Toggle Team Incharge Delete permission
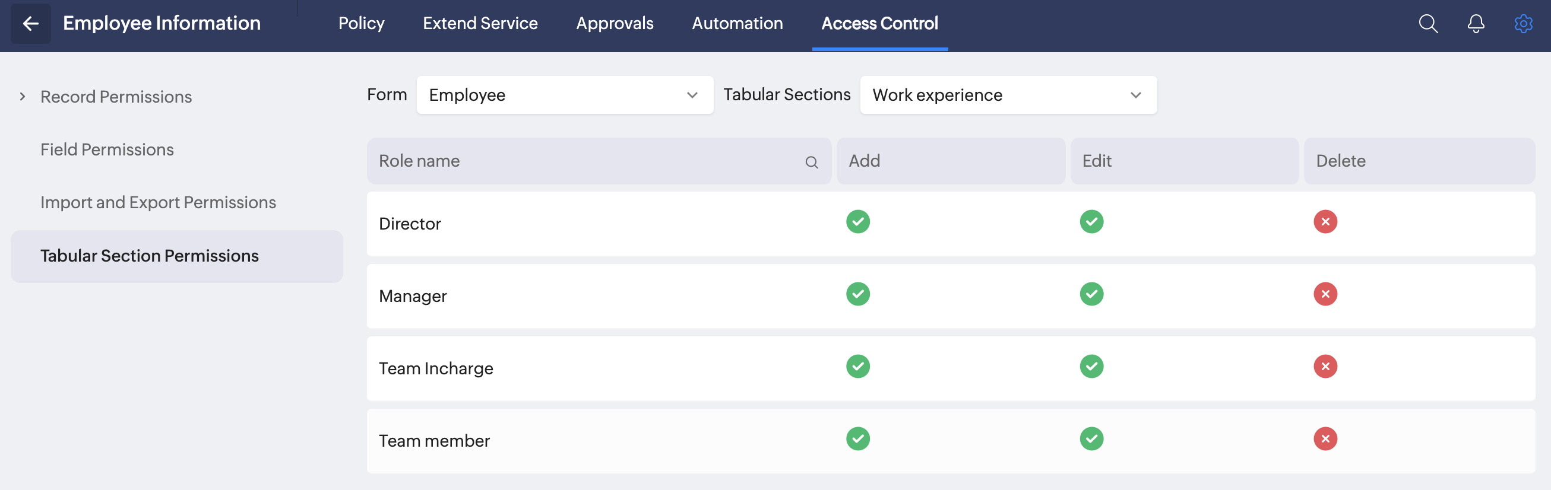Viewport: 1551px width, 490px height. click(x=1325, y=366)
